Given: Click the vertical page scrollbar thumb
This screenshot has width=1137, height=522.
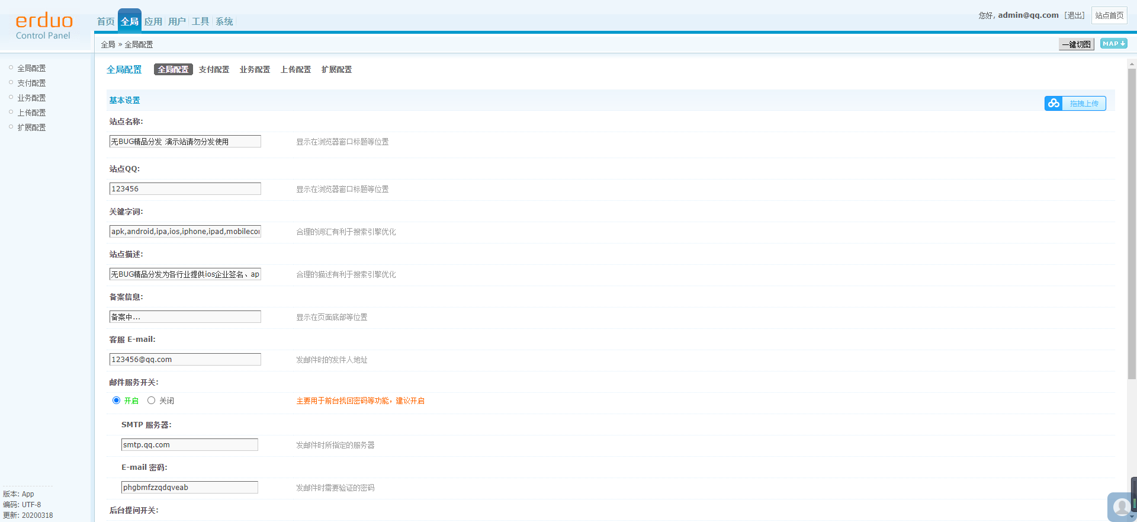Looking at the screenshot, I should point(1132,225).
